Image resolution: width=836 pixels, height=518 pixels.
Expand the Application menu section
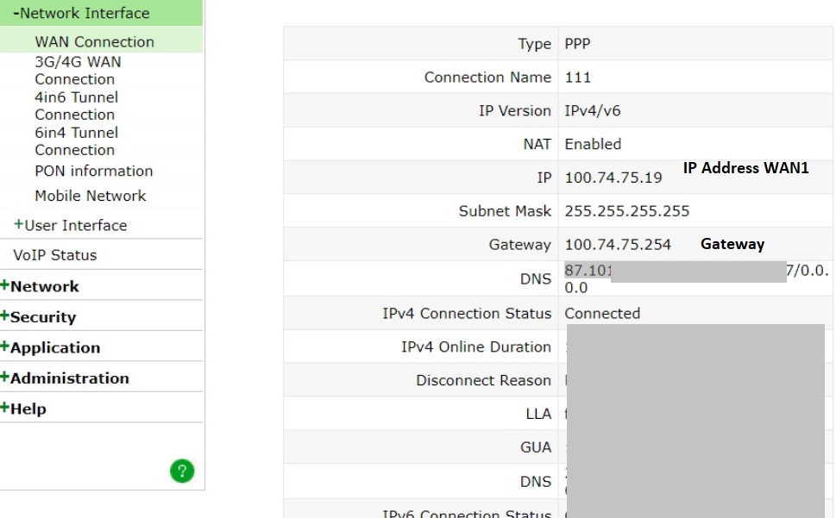pos(44,346)
